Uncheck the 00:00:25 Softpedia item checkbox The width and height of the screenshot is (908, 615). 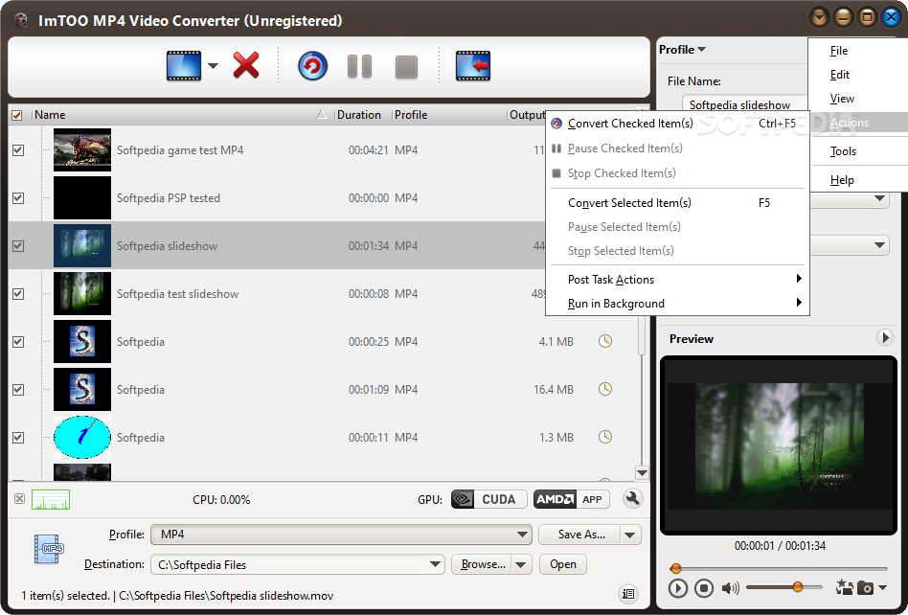point(18,342)
